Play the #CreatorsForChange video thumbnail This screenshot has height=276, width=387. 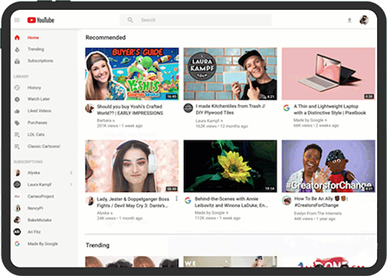329,166
